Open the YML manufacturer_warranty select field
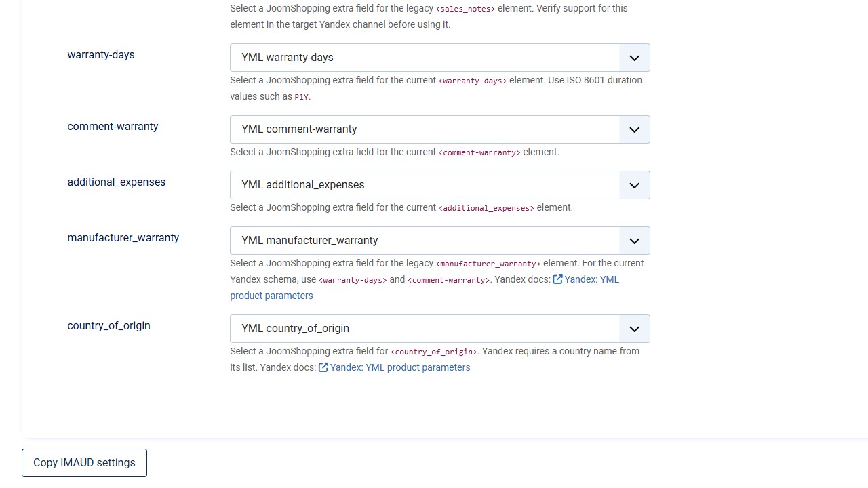 (x=440, y=241)
